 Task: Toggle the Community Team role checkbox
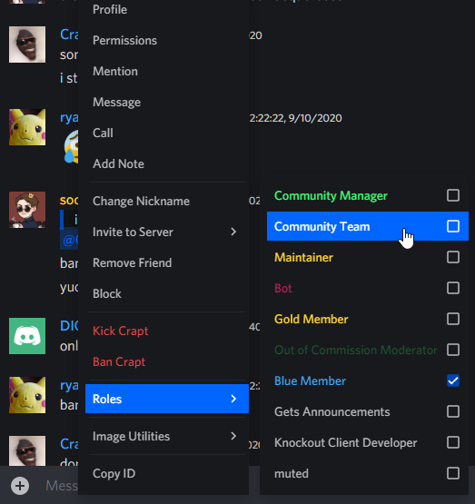pyautogui.click(x=453, y=226)
